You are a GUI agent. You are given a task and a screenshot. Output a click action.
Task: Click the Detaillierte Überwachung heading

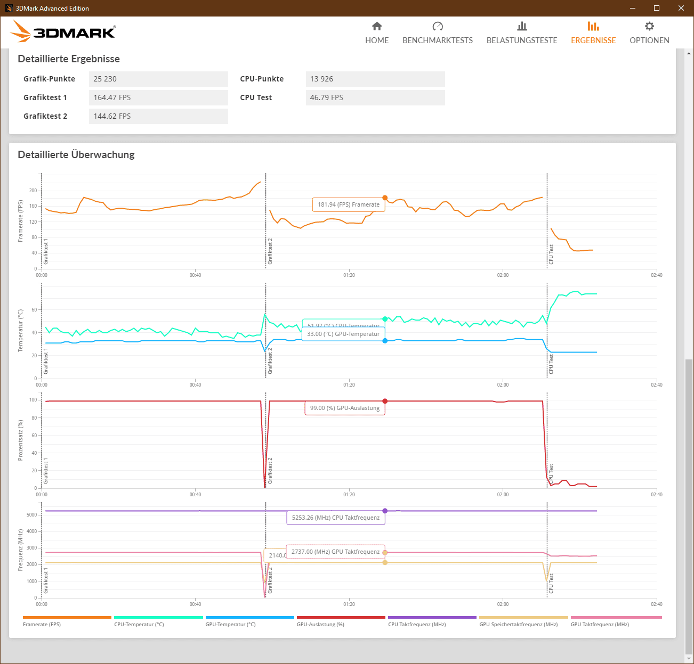click(x=76, y=155)
